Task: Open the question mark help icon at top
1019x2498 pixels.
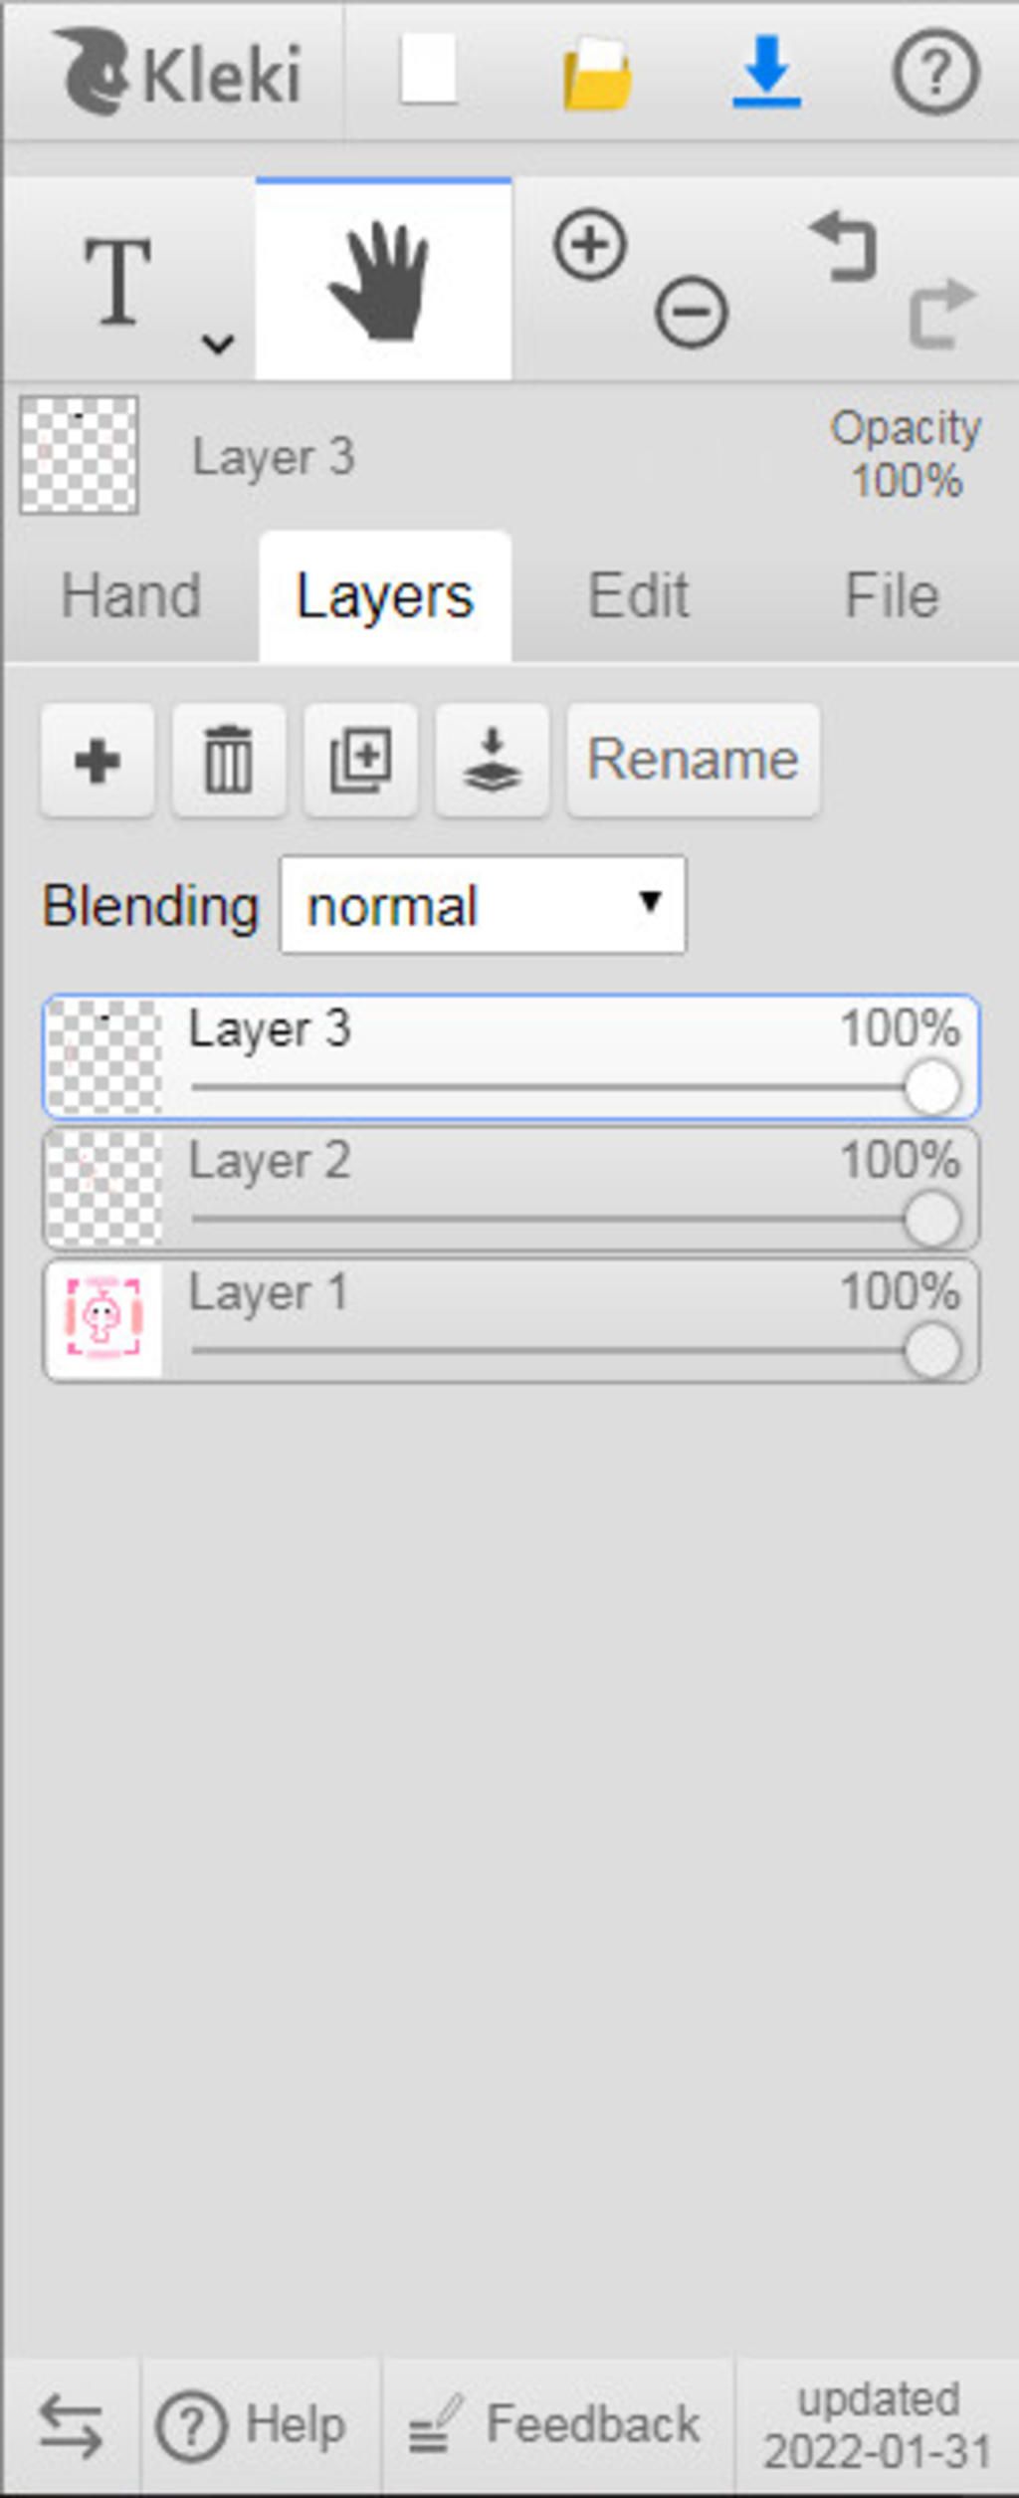Action: click(x=935, y=71)
